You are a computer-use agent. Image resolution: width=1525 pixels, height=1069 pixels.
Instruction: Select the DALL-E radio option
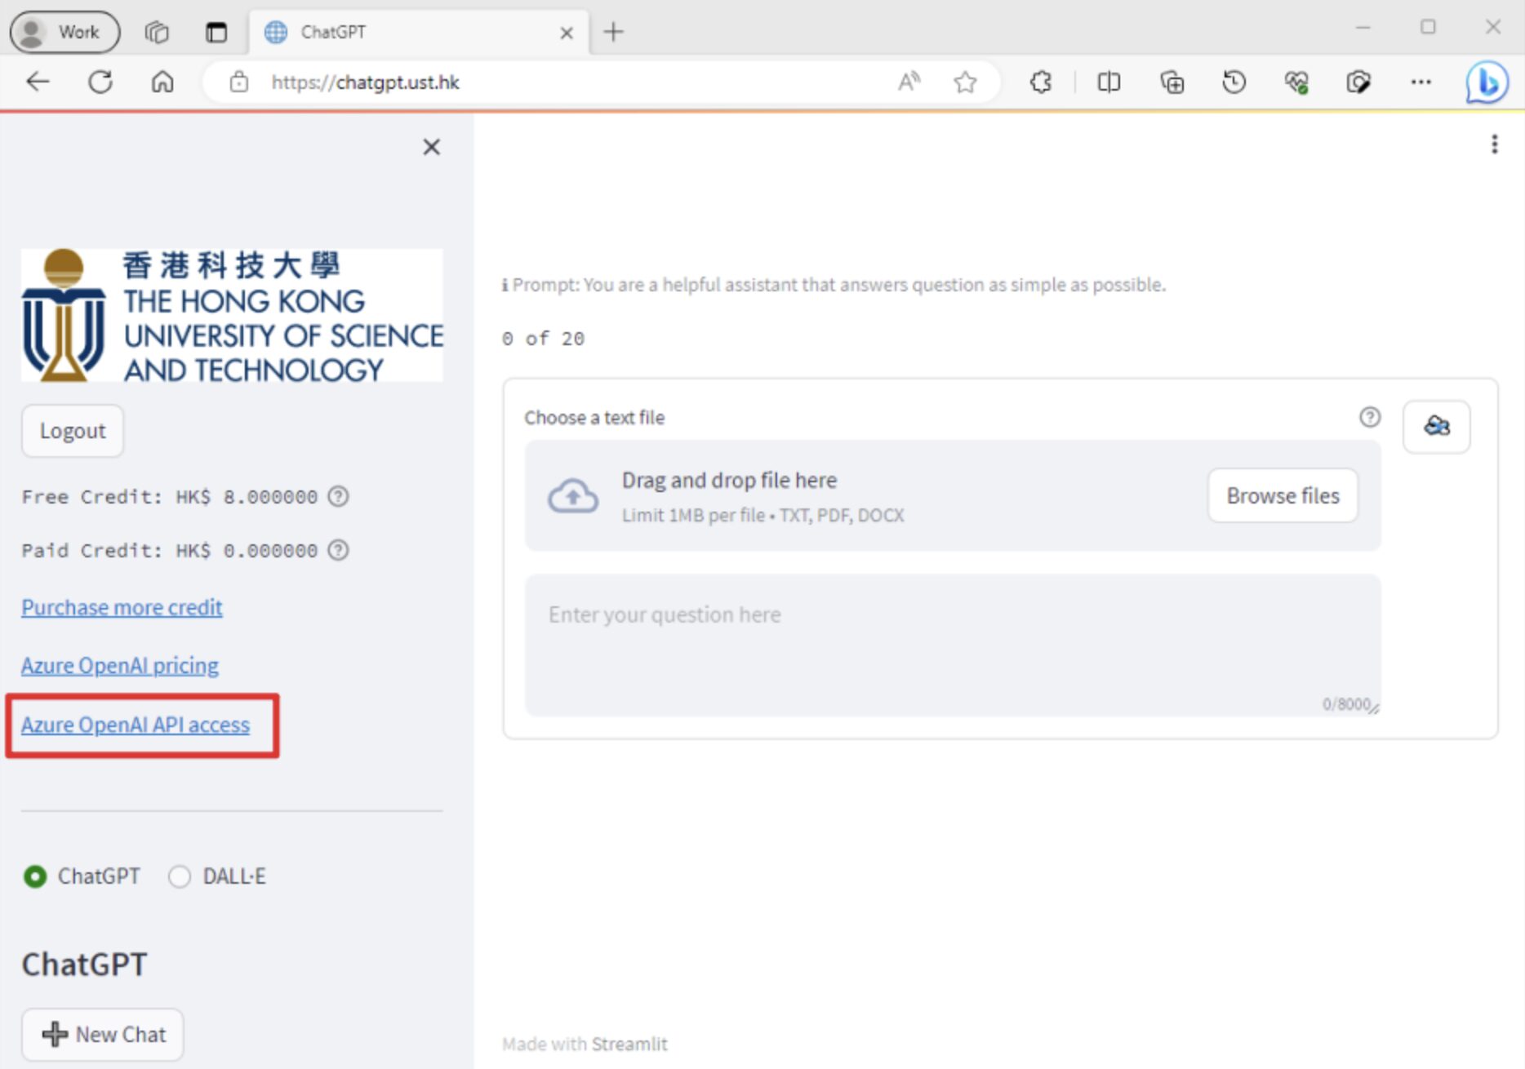[179, 876]
